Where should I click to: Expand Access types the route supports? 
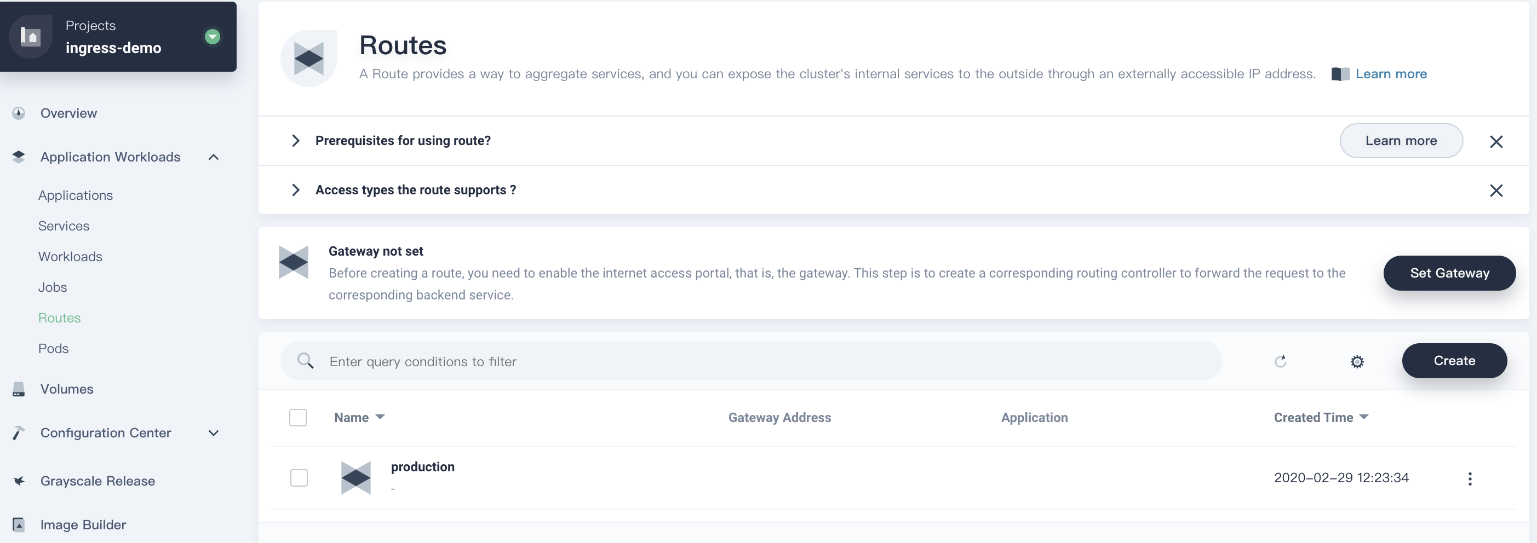295,190
